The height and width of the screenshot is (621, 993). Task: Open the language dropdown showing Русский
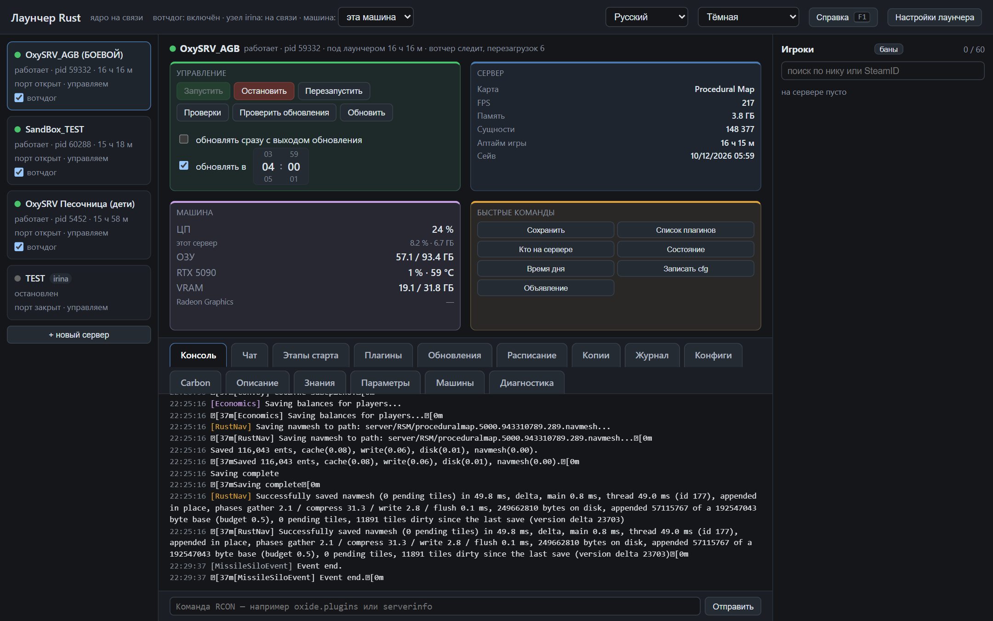(x=647, y=17)
